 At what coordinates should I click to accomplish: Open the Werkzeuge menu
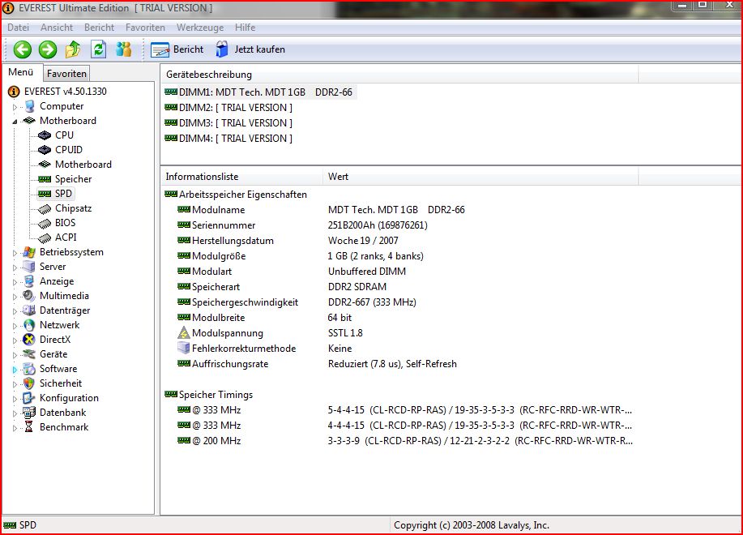tap(200, 28)
